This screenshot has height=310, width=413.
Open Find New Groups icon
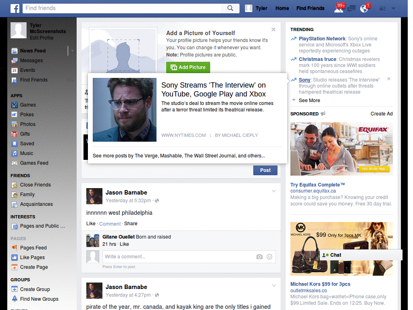(15, 299)
